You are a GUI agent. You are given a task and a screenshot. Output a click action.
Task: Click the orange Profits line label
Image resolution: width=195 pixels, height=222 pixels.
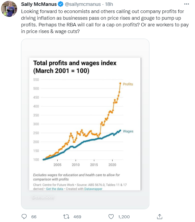[128, 84]
